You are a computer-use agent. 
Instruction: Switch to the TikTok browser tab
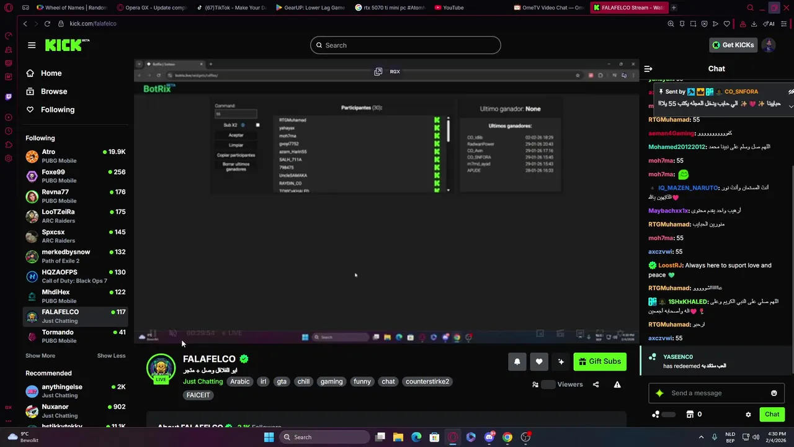pos(231,7)
